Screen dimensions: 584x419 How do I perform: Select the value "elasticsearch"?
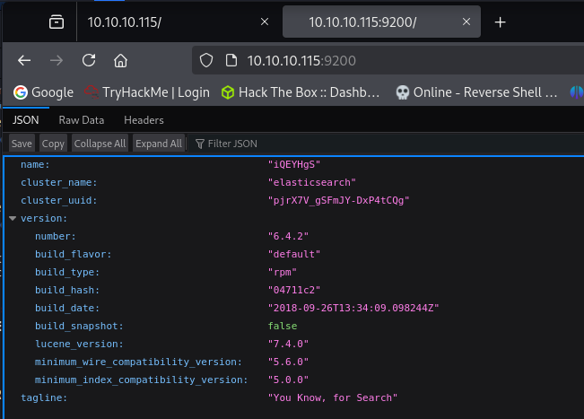(x=312, y=182)
